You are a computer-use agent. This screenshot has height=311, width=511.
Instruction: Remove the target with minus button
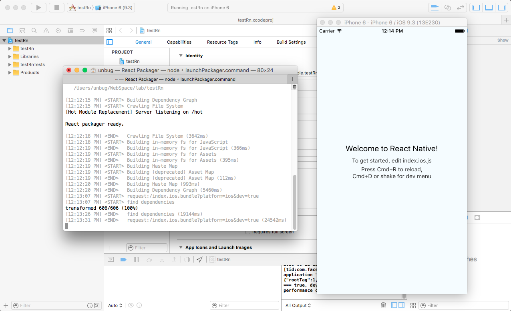click(x=119, y=248)
